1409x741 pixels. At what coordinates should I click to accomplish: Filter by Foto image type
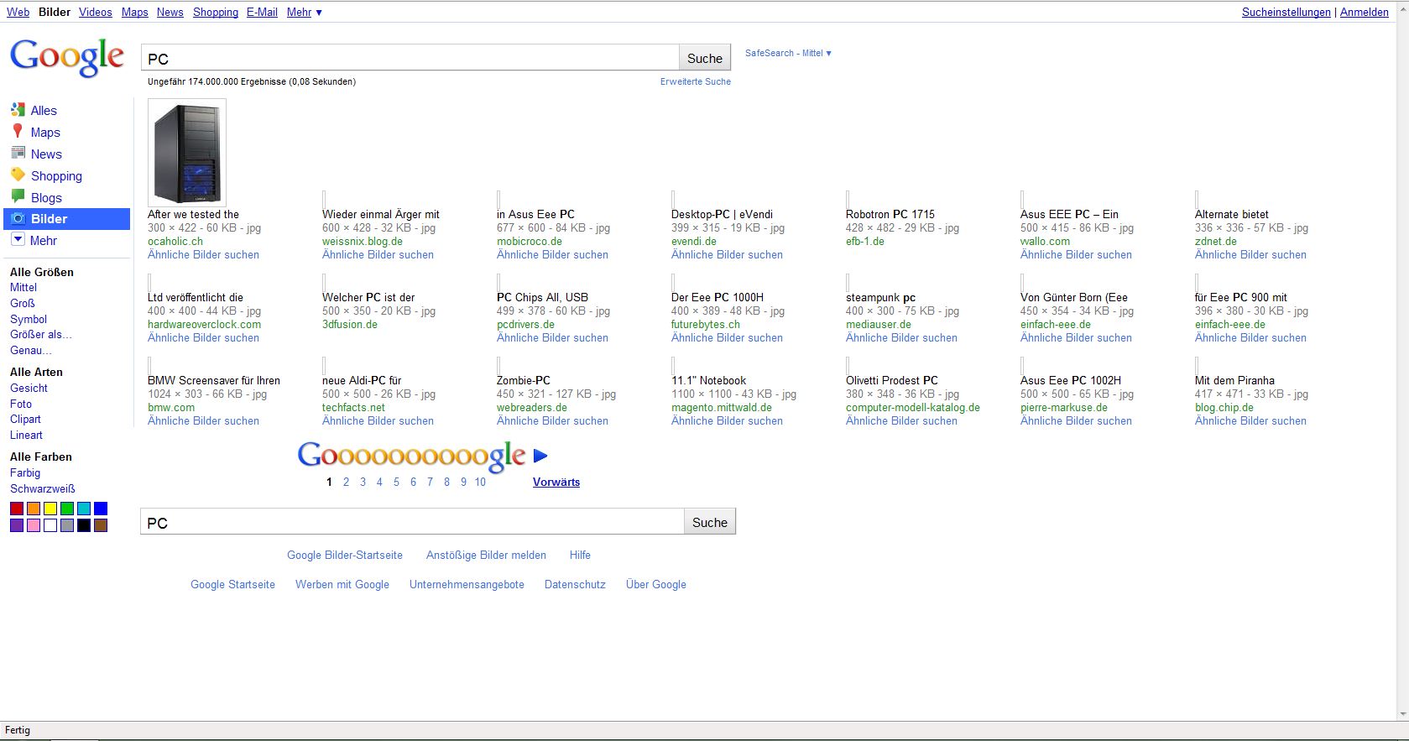(x=21, y=404)
